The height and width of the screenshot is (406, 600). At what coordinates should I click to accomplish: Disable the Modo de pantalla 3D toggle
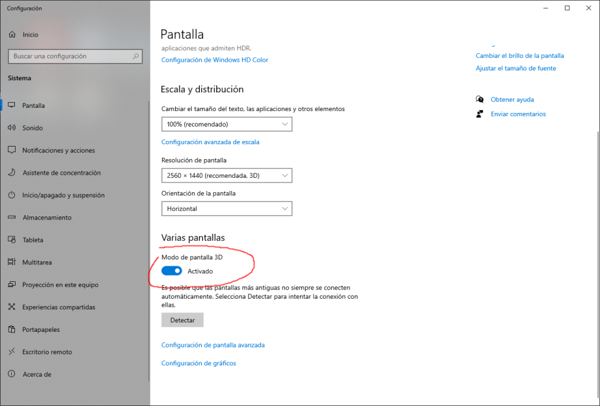171,271
